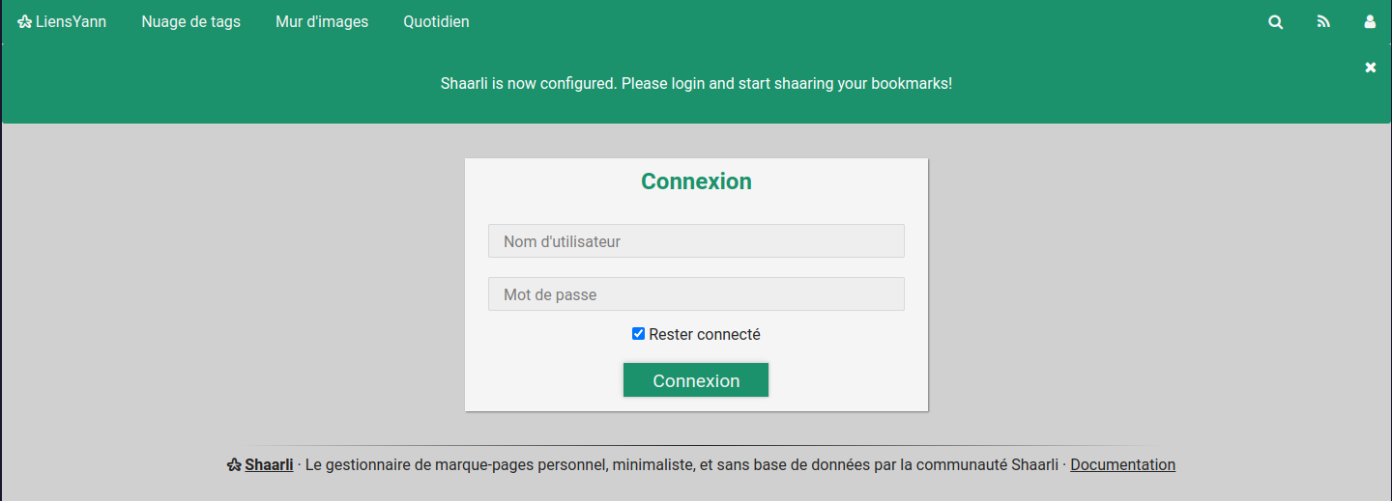Open search with the magnifier icon
Image resolution: width=1392 pixels, height=501 pixels.
(1276, 22)
